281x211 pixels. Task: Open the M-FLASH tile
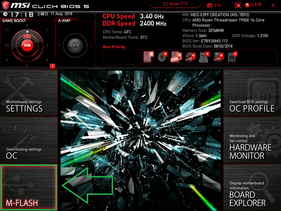pos(29,187)
